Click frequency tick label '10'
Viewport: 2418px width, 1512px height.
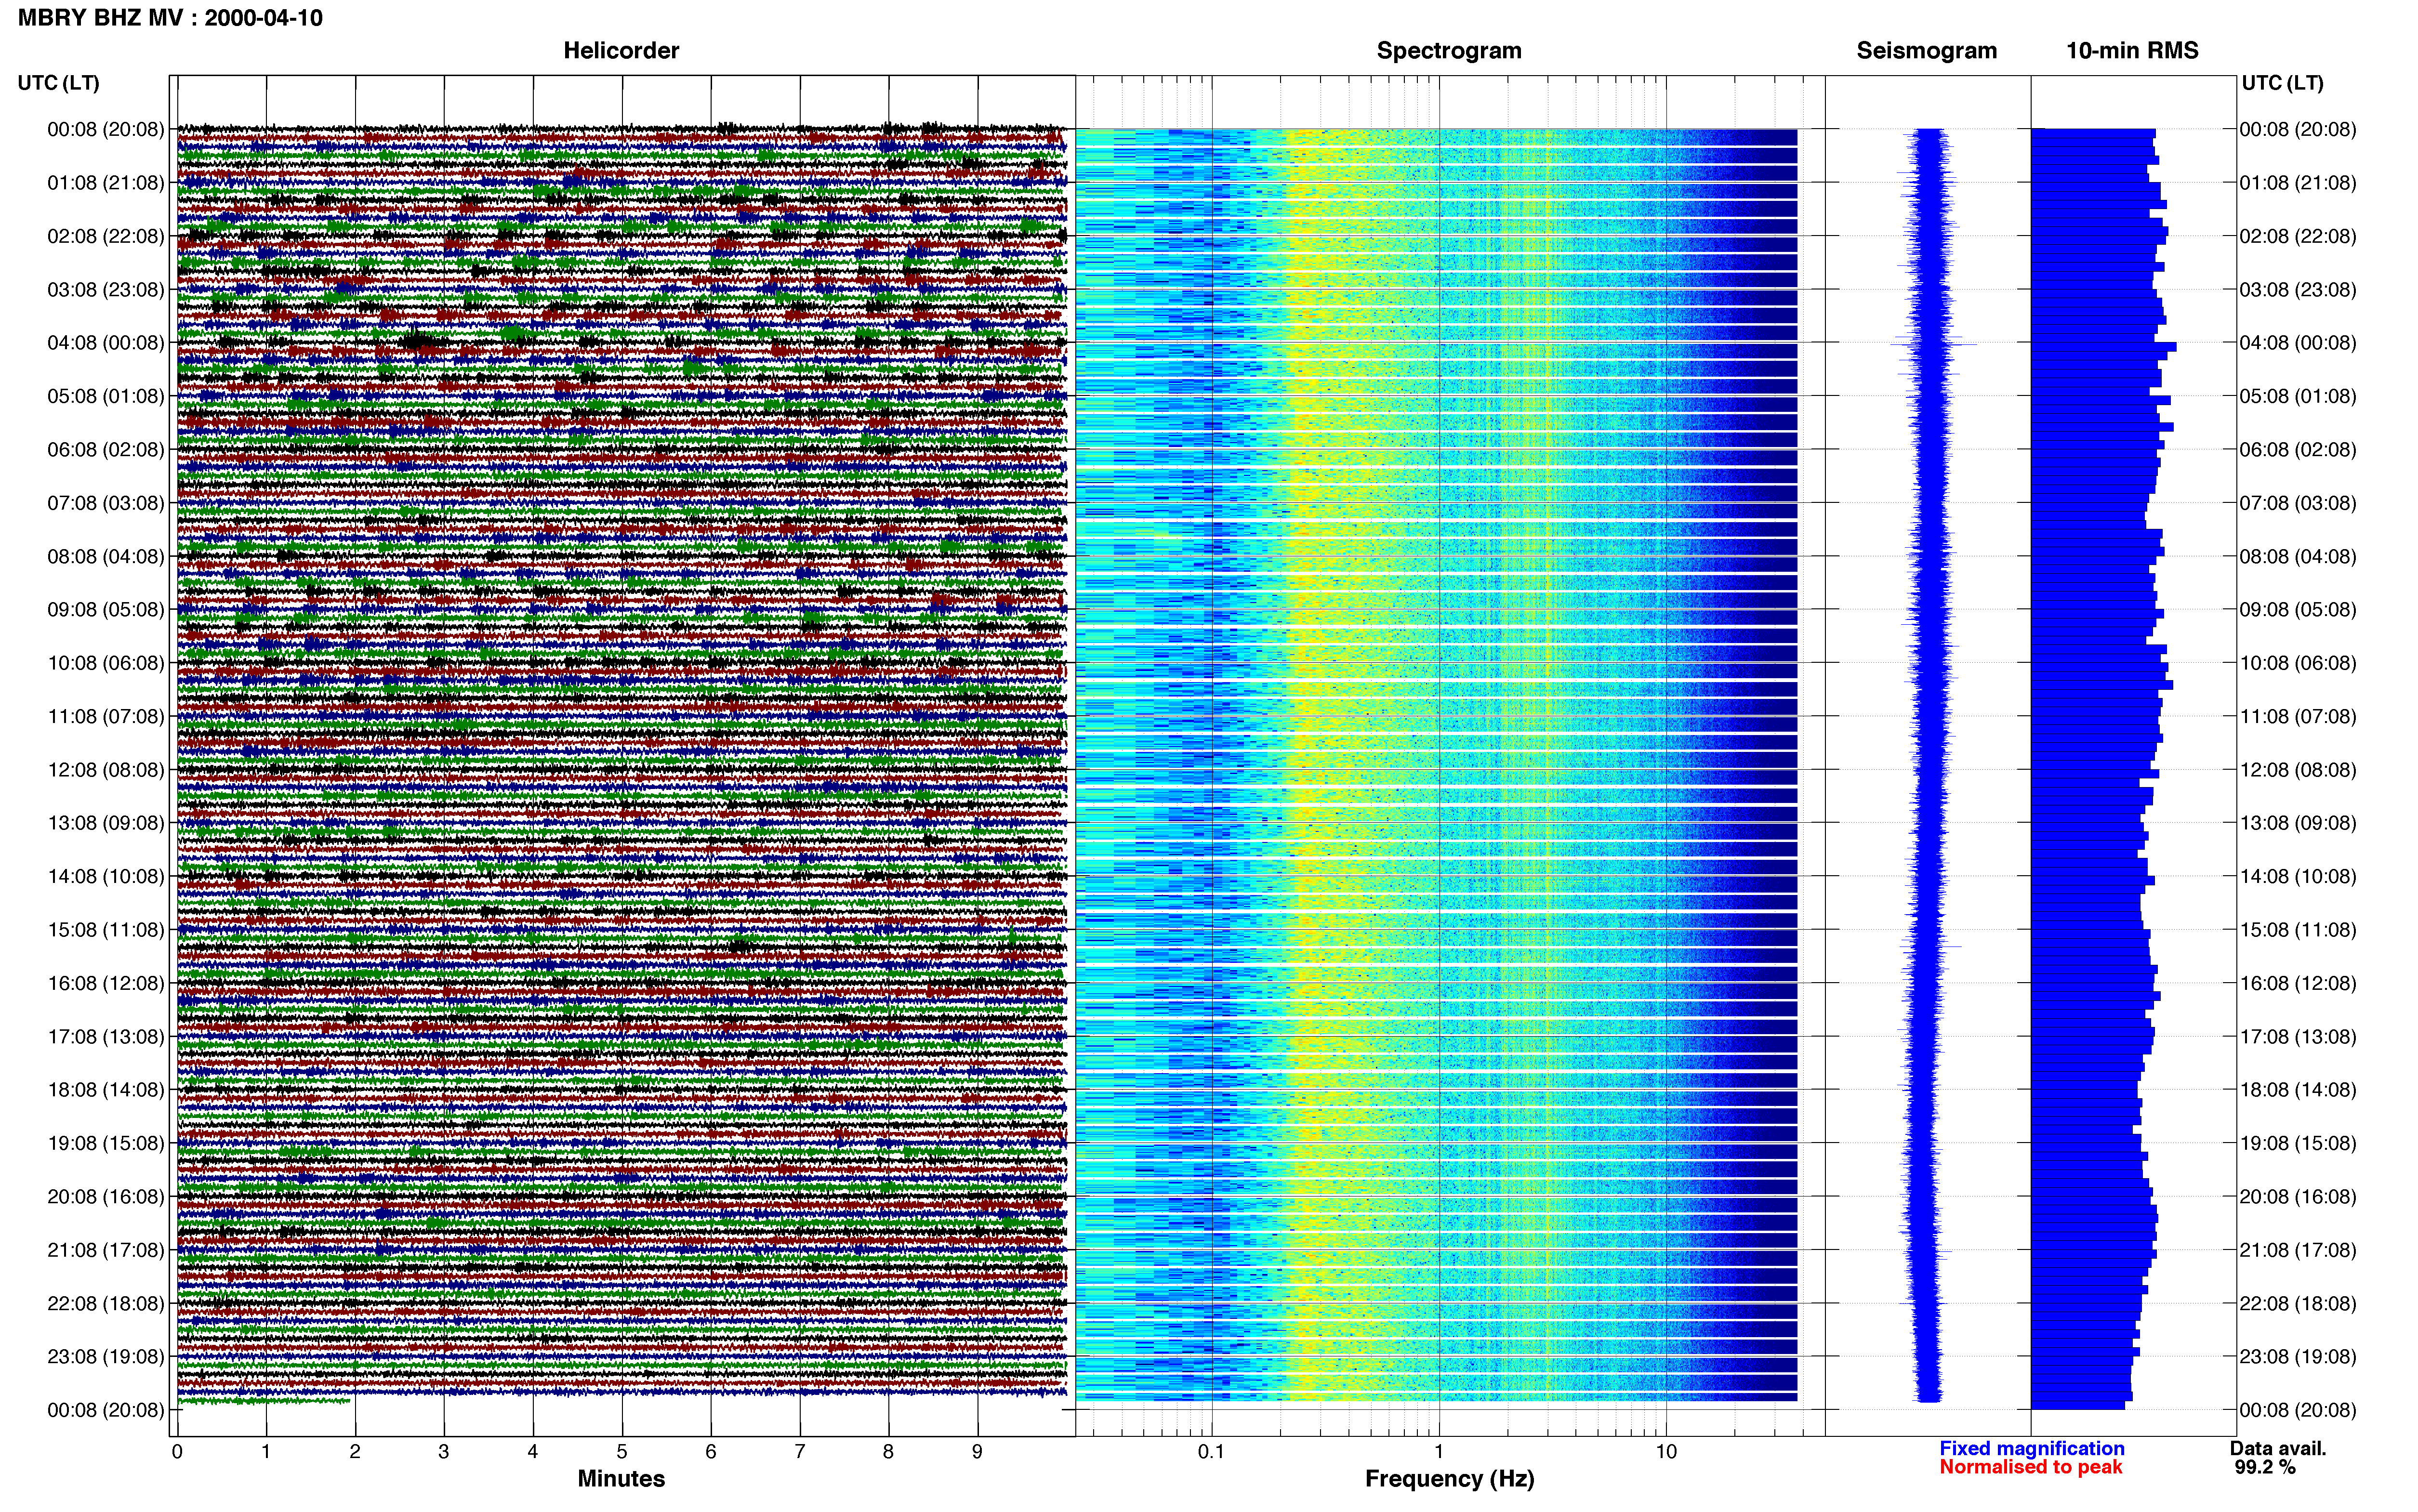point(1666,1451)
